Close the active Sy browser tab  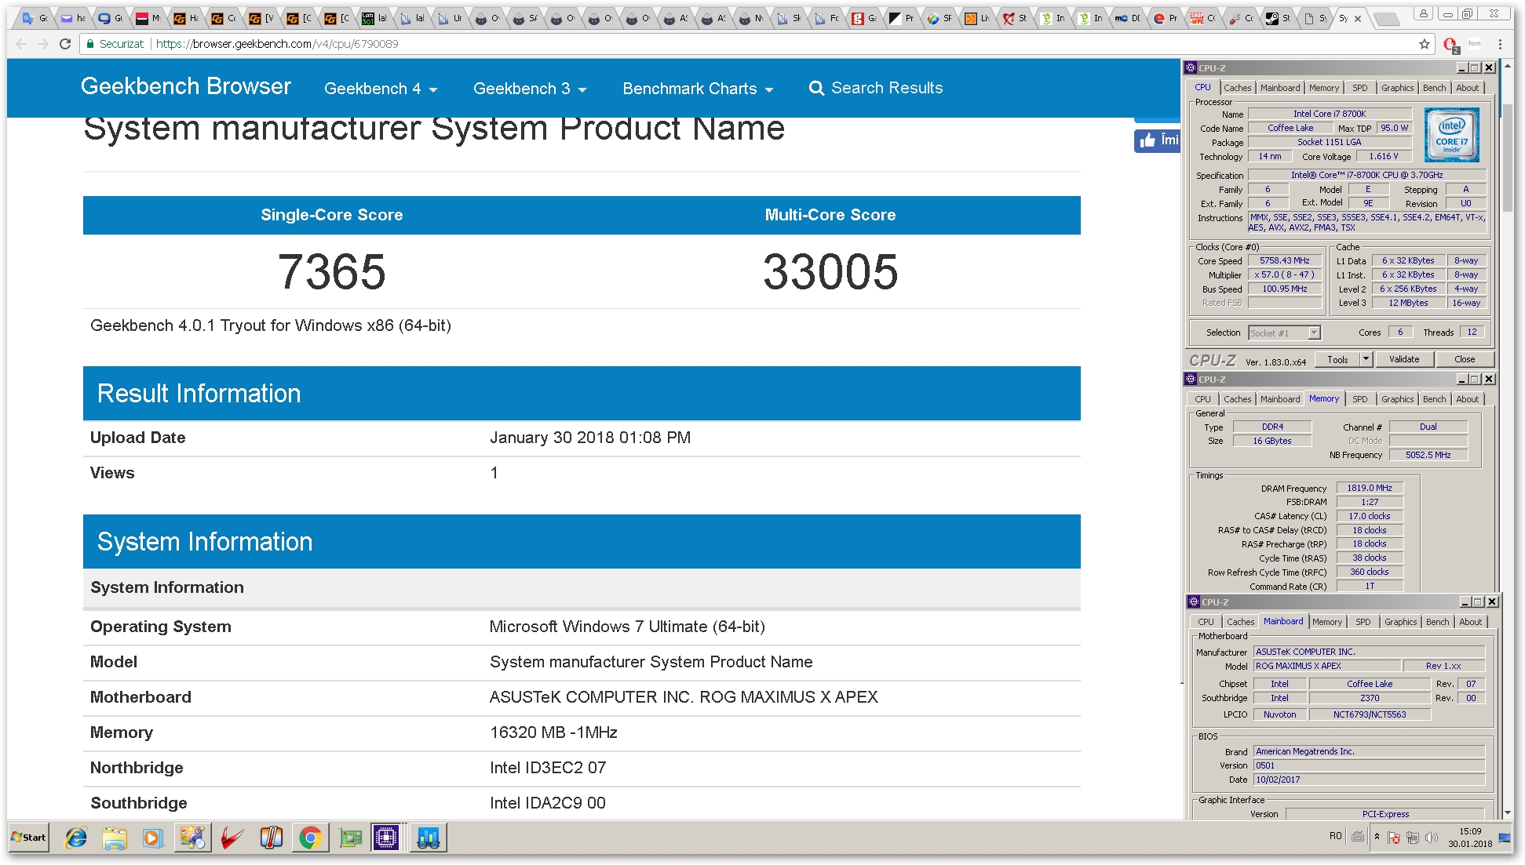tap(1358, 18)
